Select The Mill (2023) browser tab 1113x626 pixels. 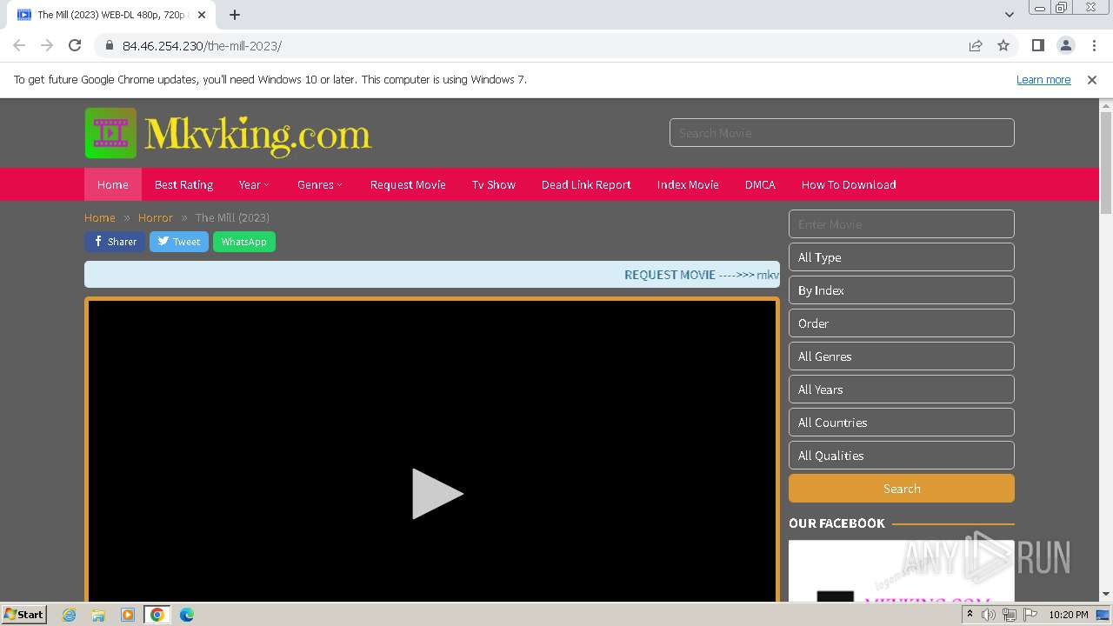[110, 15]
